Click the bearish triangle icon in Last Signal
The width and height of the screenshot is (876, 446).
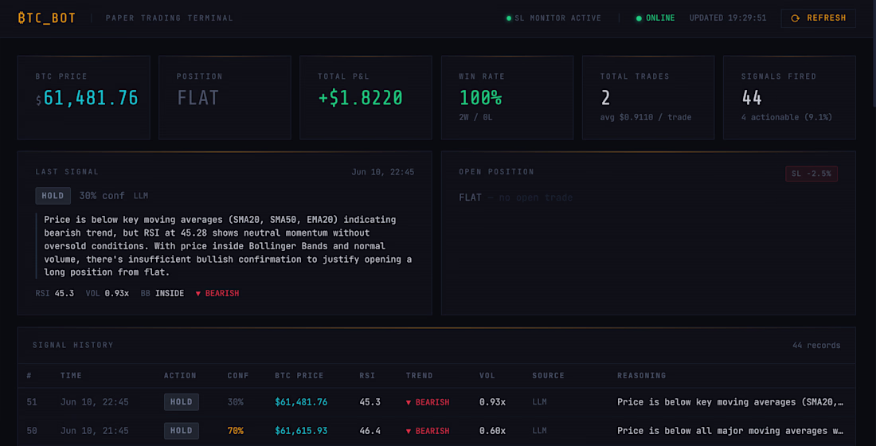(197, 294)
